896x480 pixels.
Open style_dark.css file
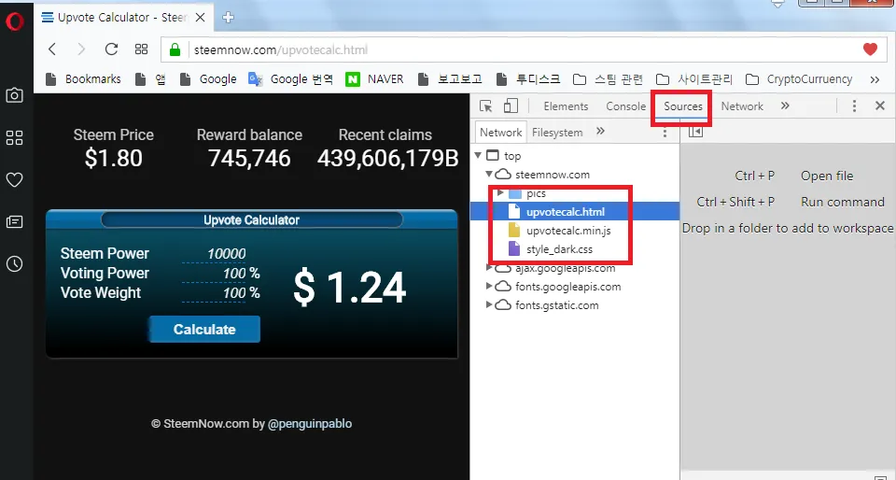(559, 249)
